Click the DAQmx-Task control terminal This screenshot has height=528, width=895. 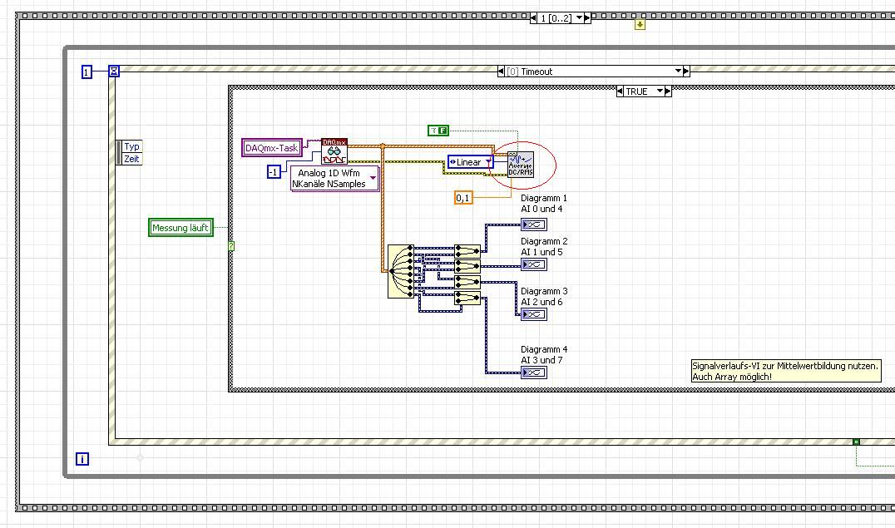pos(272,148)
